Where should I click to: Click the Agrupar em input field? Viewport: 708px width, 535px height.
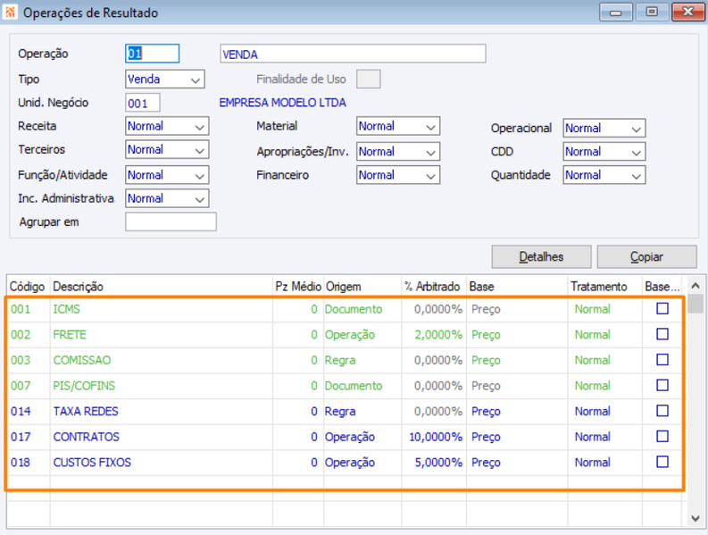click(x=171, y=222)
